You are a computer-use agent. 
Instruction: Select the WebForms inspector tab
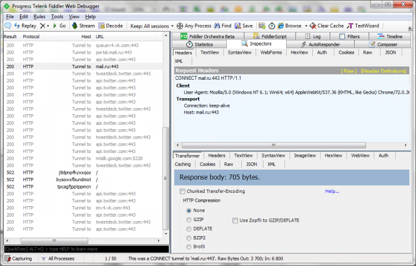pyautogui.click(x=271, y=53)
